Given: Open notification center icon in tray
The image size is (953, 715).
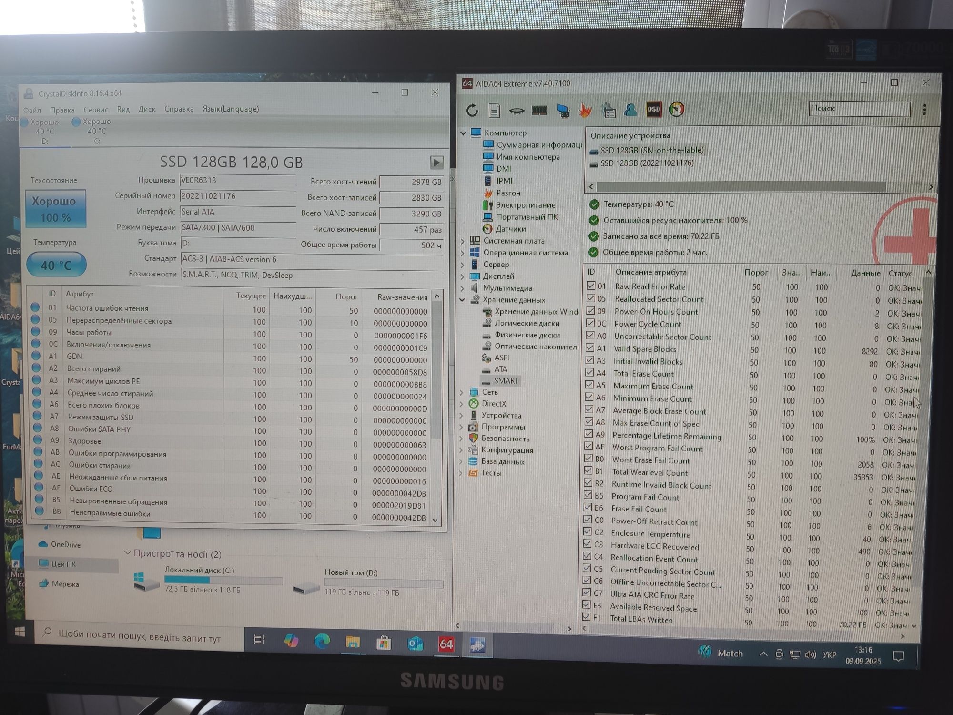Looking at the screenshot, I should [x=898, y=656].
